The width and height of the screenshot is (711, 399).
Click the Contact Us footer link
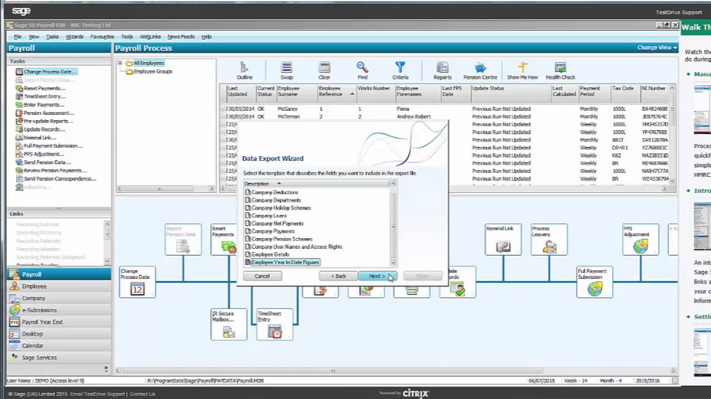click(142, 394)
